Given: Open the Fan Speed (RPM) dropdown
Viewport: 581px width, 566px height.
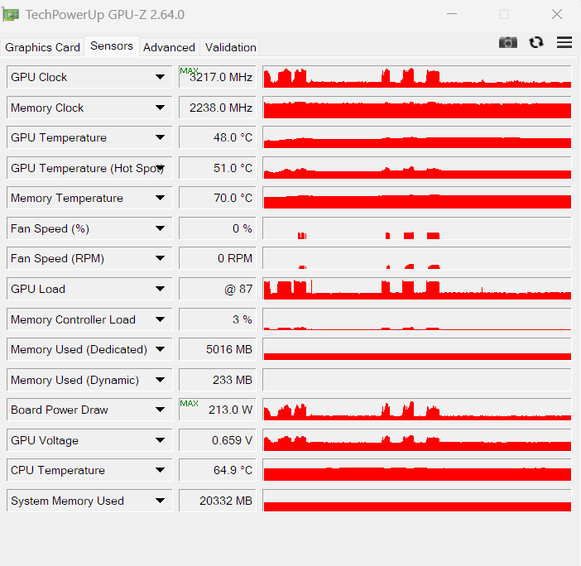Looking at the screenshot, I should [x=160, y=258].
